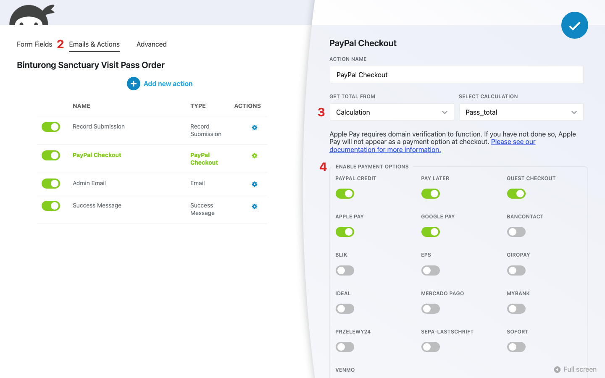The width and height of the screenshot is (605, 378).
Task: Turn off the PayPal Credit payment option
Action: click(x=345, y=194)
